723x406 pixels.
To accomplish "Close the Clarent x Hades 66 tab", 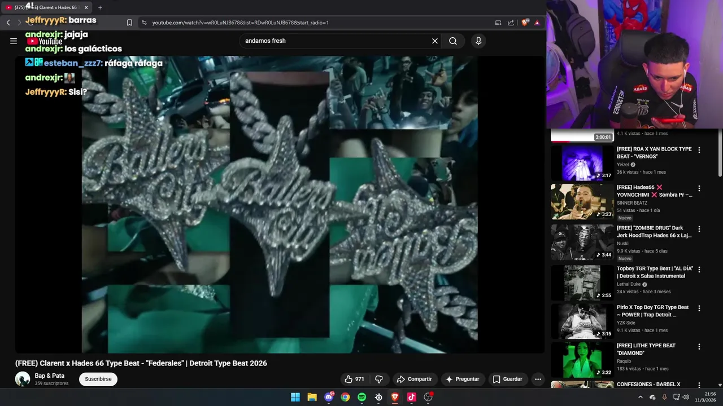I will [x=86, y=7].
